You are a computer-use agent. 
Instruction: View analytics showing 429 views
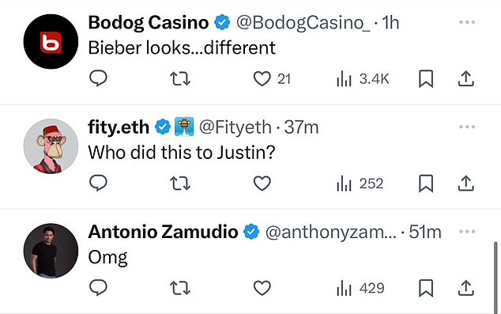point(360,288)
